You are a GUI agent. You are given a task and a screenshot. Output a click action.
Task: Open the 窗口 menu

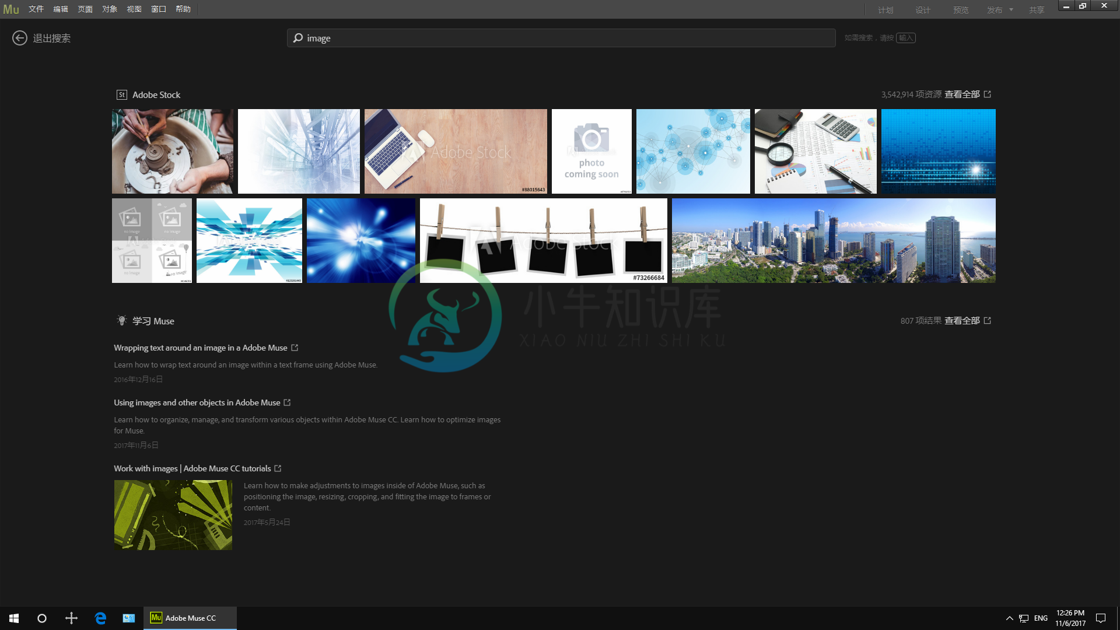(159, 9)
